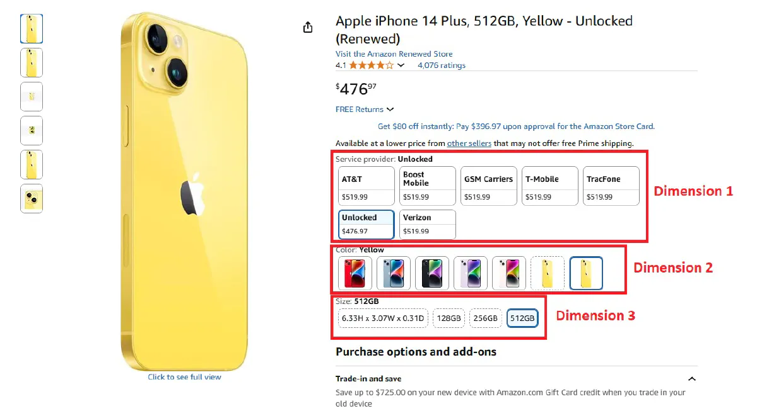The image size is (757, 416).
Task: Click to see full view link
Action: click(184, 377)
